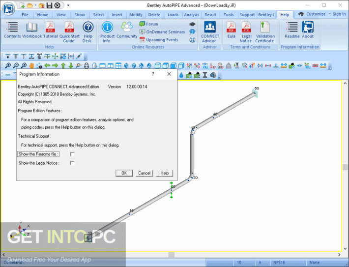349x267 pixels.
Task: Click Cancel in Program Information dialog
Action: [144, 173]
